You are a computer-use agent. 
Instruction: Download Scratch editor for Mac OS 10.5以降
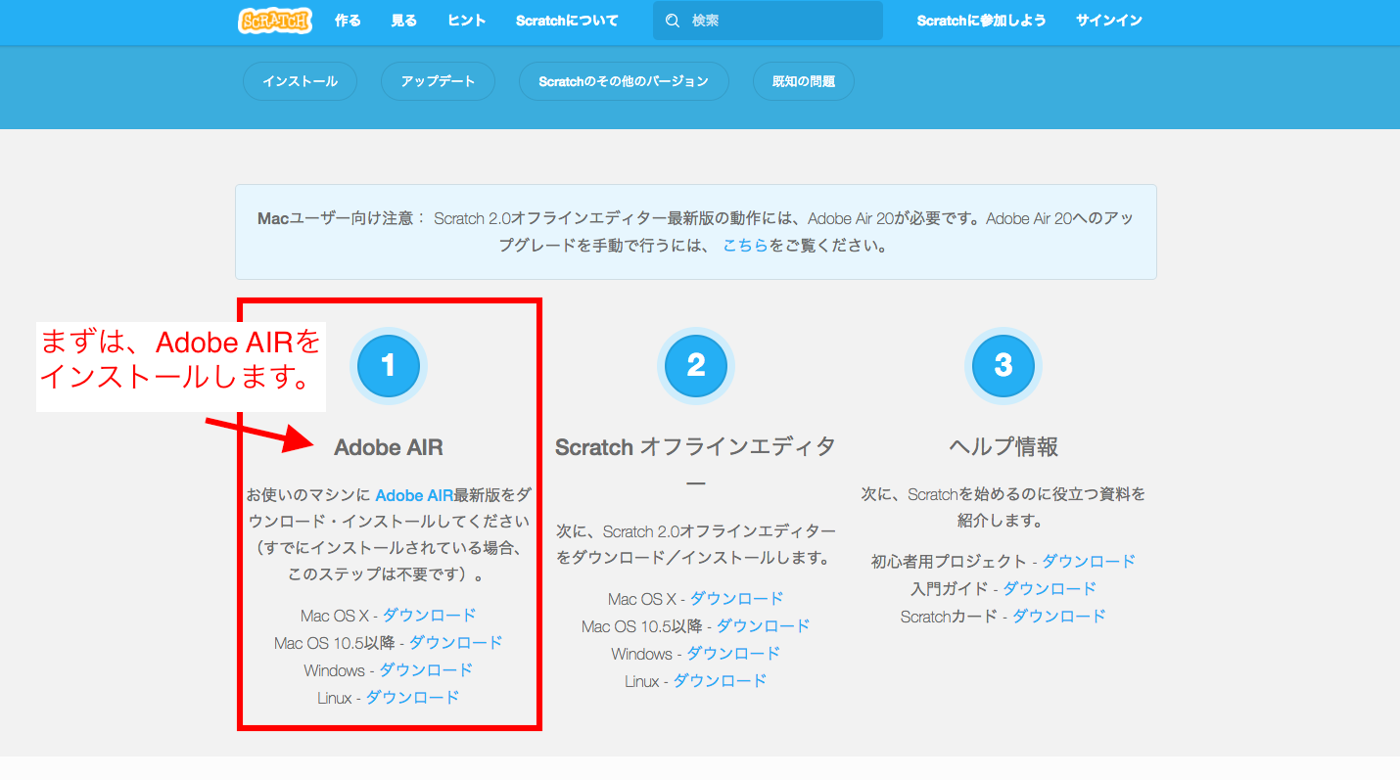coord(764,626)
